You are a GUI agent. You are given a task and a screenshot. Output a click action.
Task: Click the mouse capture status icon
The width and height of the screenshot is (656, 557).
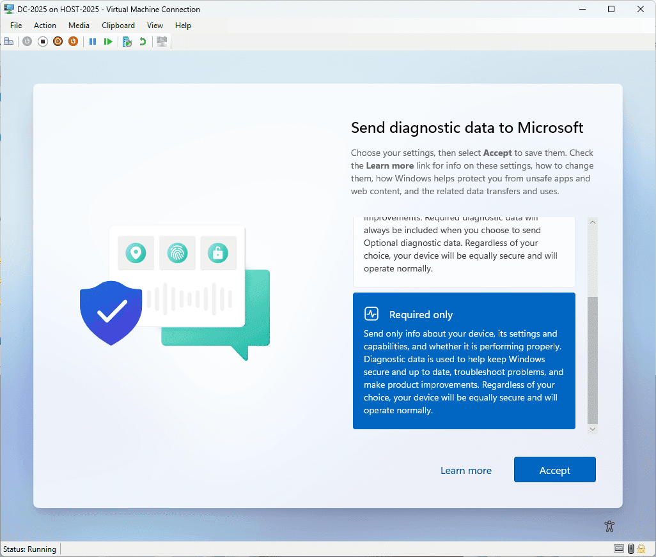630,549
